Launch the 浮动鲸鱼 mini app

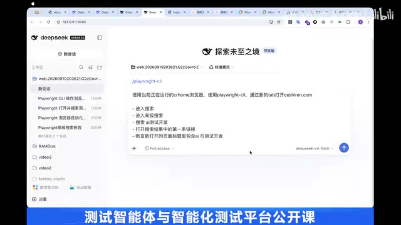[80, 187]
